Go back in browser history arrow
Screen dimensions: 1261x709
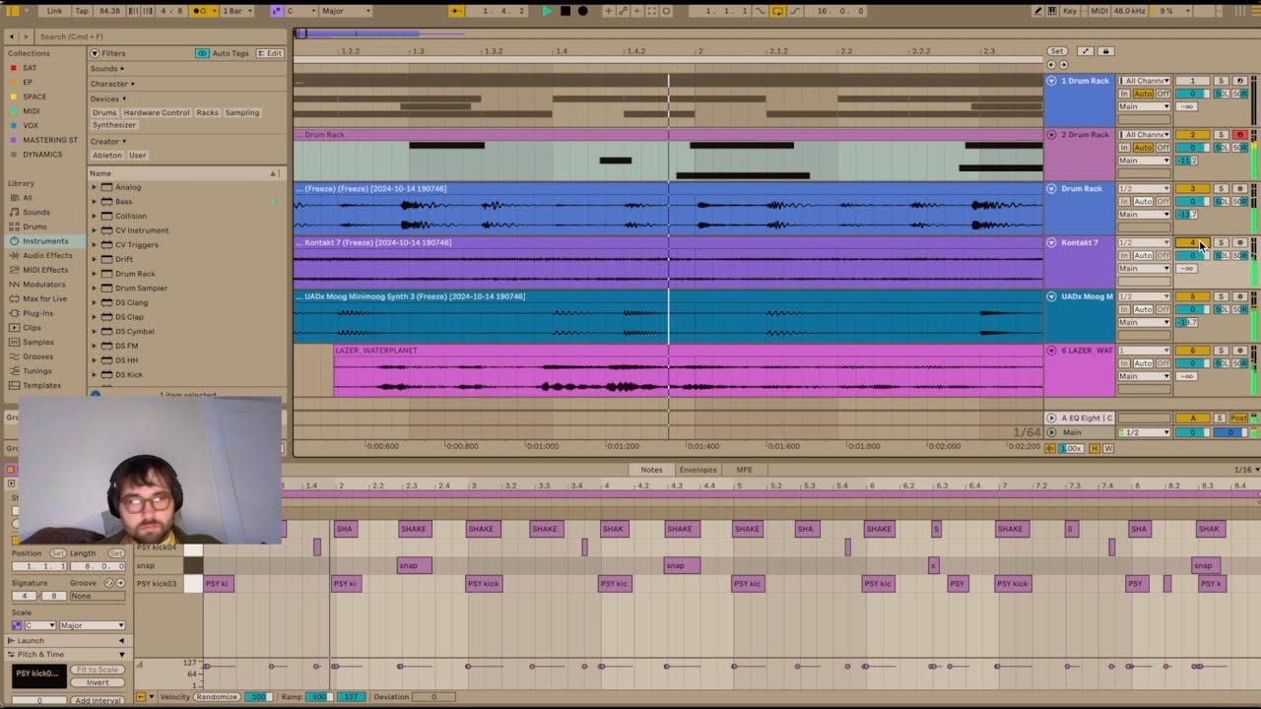tap(12, 36)
